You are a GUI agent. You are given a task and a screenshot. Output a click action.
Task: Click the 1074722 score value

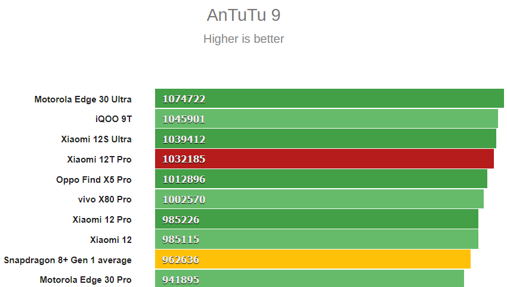184,99
